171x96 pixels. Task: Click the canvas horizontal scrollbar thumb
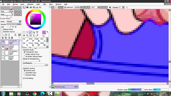pos(90,83)
